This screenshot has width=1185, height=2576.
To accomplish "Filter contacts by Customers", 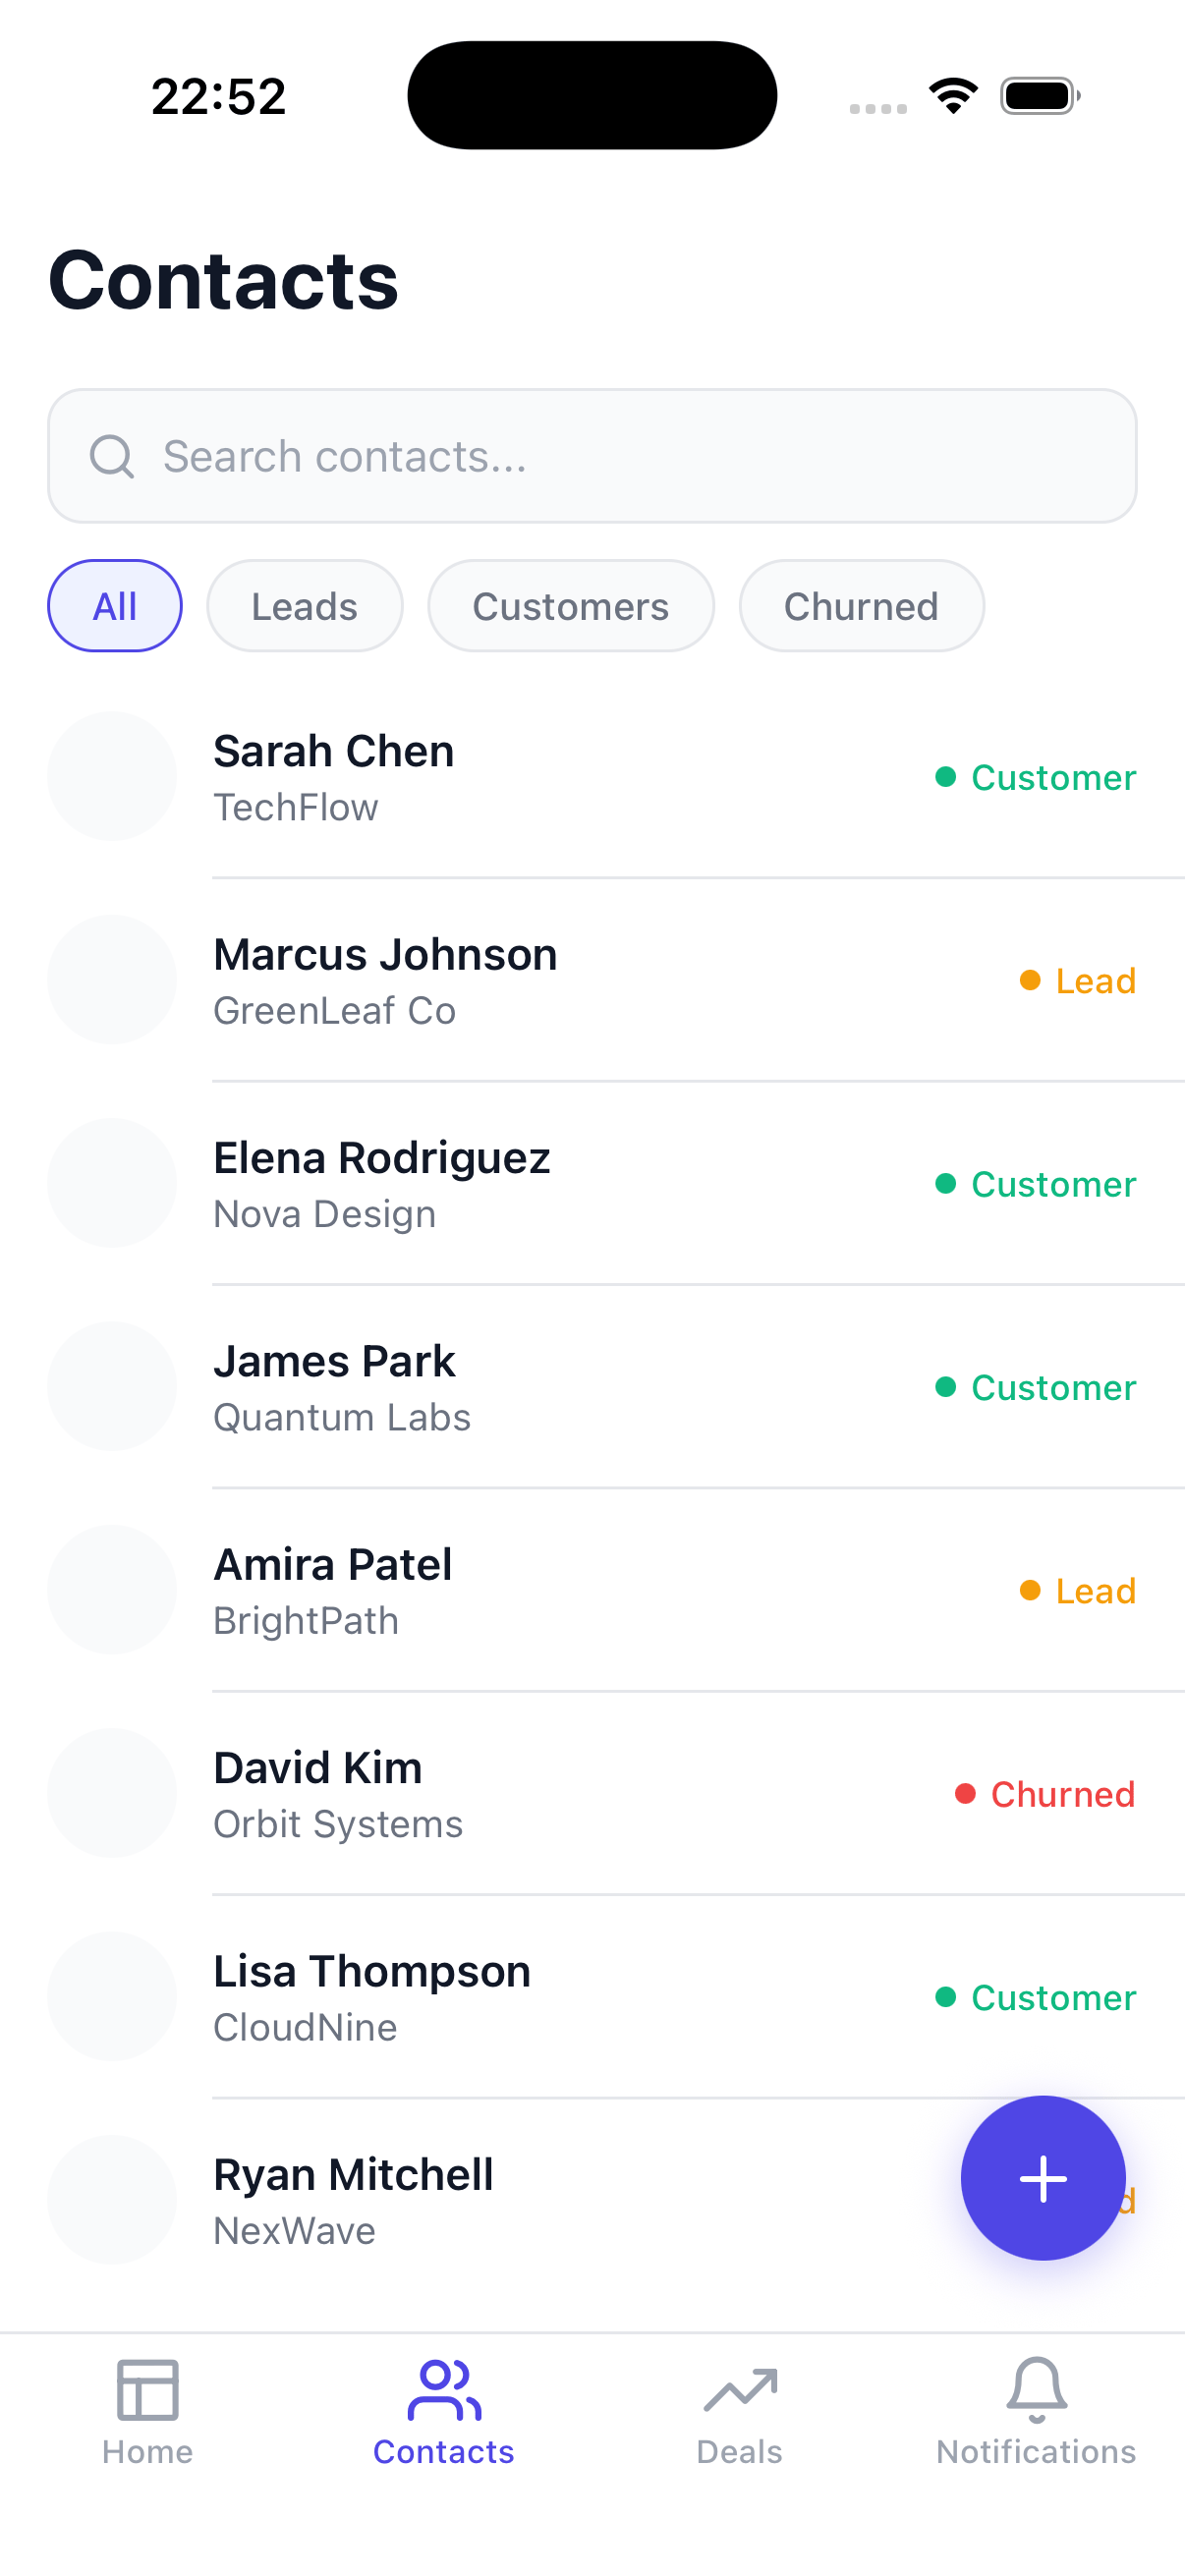I will [x=571, y=606].
